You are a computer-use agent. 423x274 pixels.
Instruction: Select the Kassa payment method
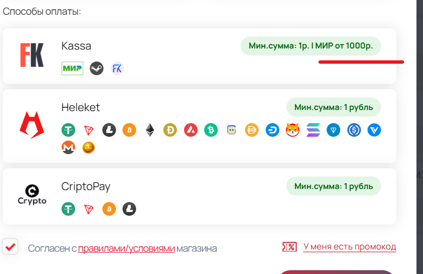click(x=199, y=56)
